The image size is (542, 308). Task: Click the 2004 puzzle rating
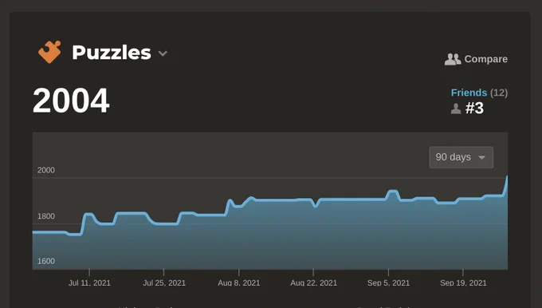pyautogui.click(x=71, y=101)
